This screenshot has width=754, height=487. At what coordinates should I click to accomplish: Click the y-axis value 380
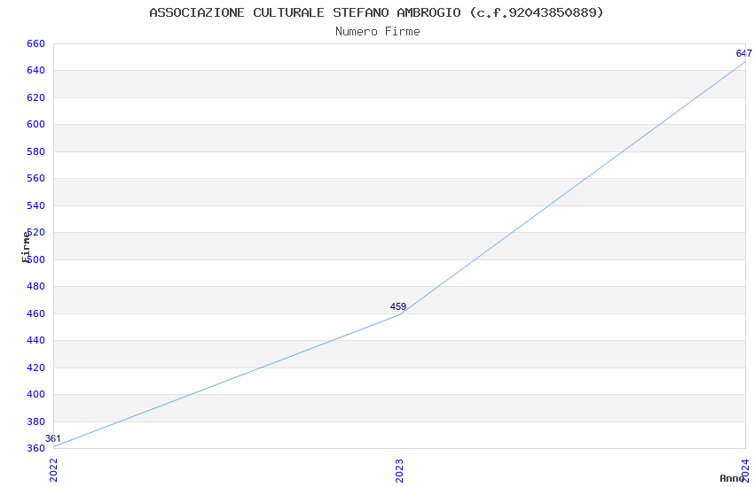(x=35, y=421)
